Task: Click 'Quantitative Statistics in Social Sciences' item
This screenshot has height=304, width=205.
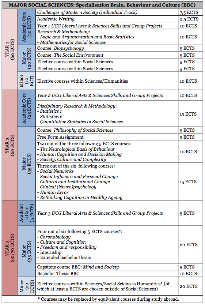Action: point(81,122)
